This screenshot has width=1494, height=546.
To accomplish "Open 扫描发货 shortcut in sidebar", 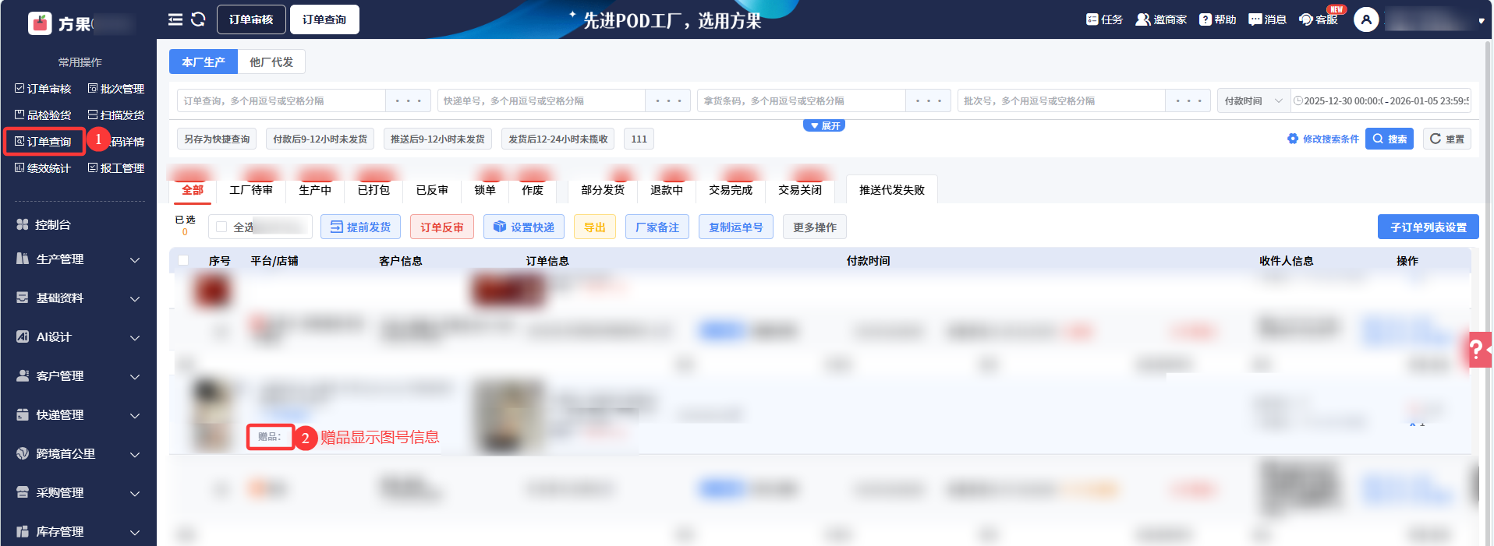I will [116, 115].
